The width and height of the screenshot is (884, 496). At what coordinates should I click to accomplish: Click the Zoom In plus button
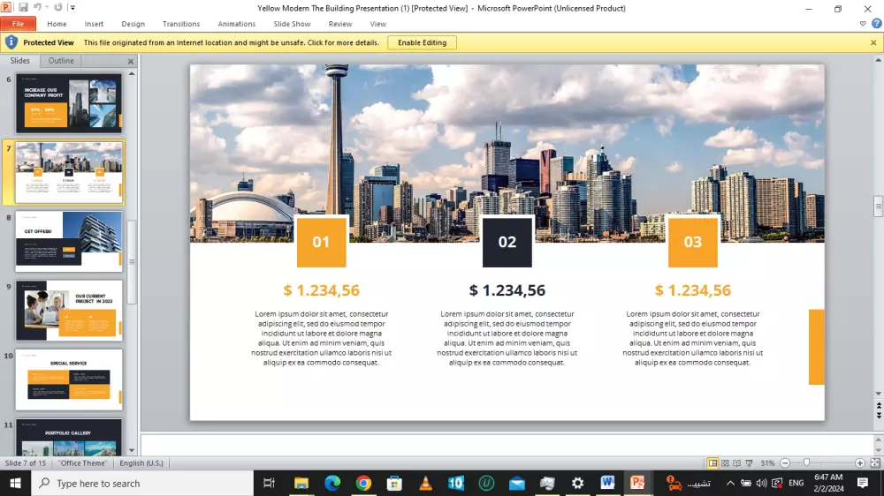860,462
